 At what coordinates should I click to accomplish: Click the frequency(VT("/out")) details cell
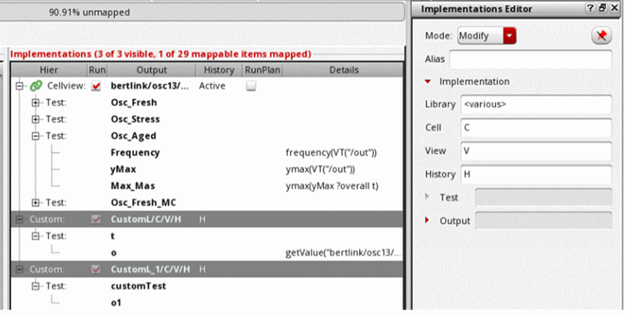[331, 152]
